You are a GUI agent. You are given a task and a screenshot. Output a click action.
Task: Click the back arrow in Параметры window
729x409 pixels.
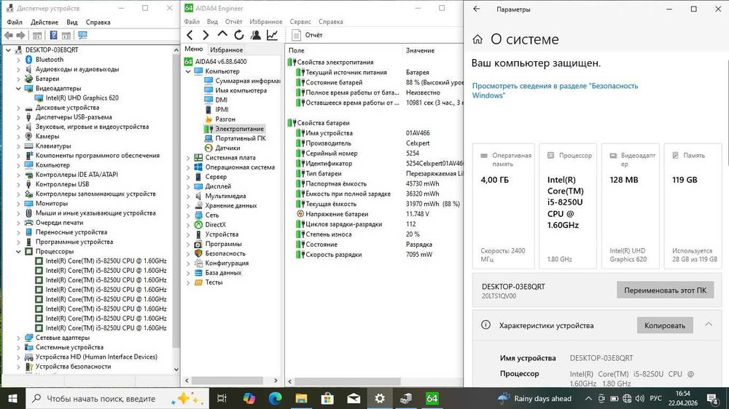point(477,9)
